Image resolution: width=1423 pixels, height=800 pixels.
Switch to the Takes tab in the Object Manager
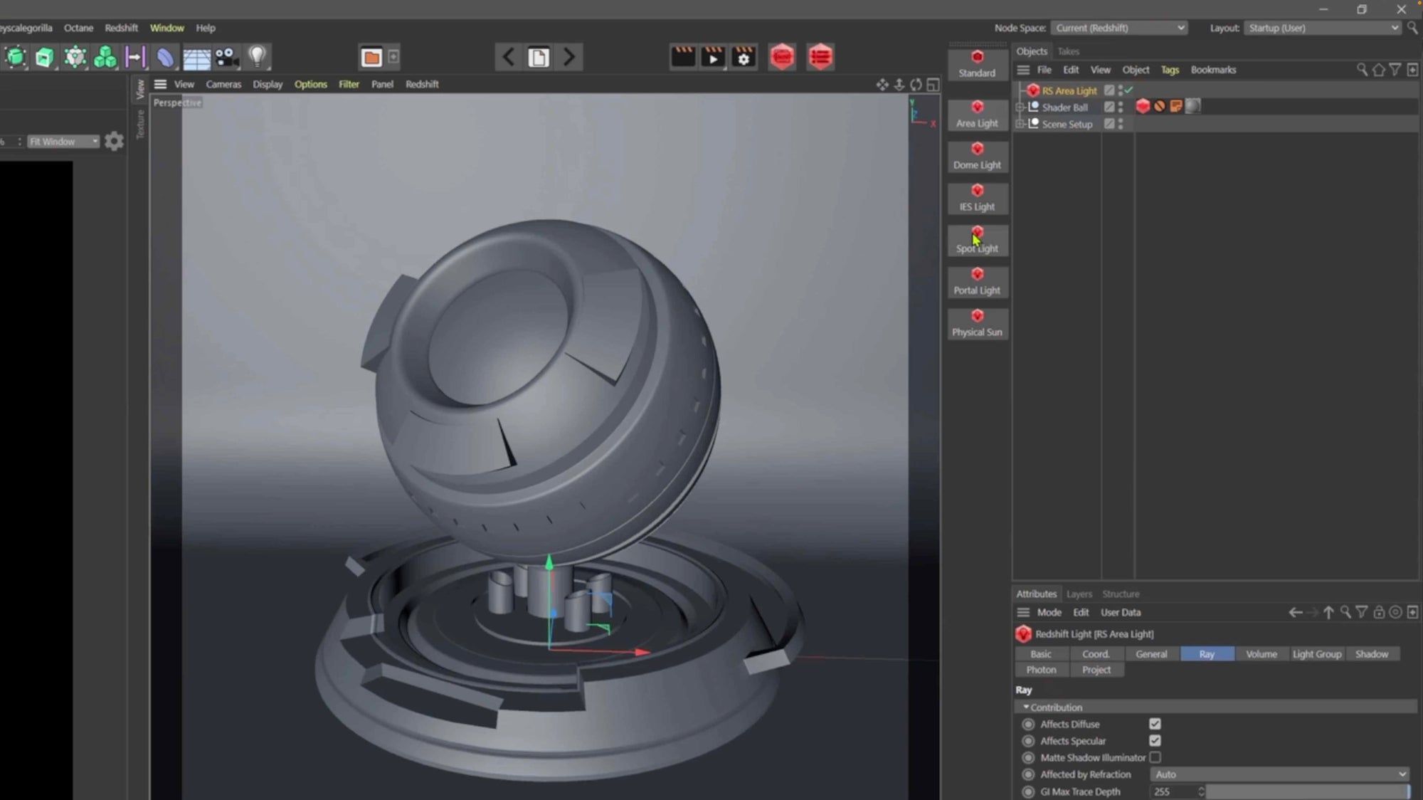click(x=1068, y=51)
